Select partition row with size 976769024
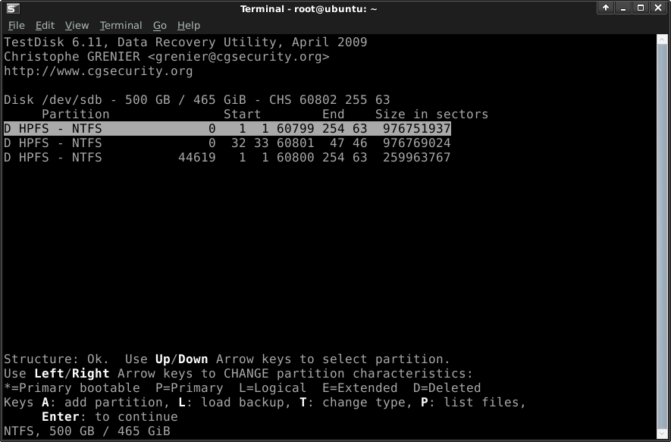Image resolution: width=671 pixels, height=442 pixels. (227, 143)
